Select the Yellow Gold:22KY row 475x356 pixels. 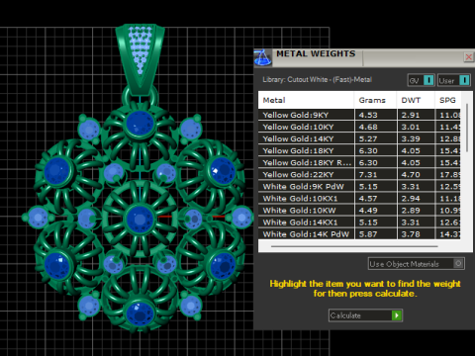click(359, 174)
